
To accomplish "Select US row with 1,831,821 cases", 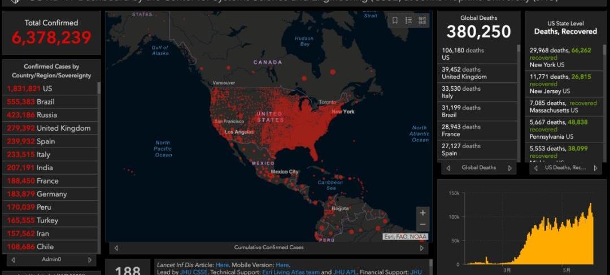I will tap(50, 88).
